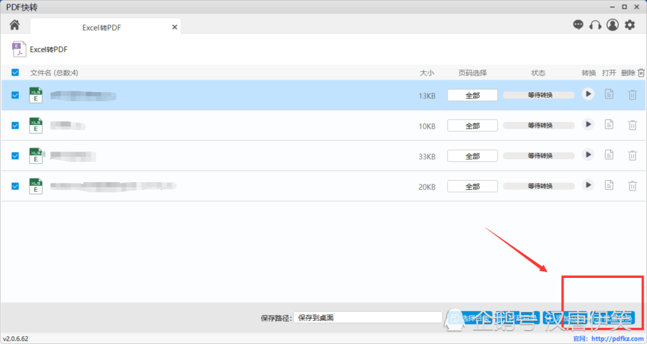Close the Excel转PDF tab
This screenshot has width=647, height=344.
[x=175, y=27]
